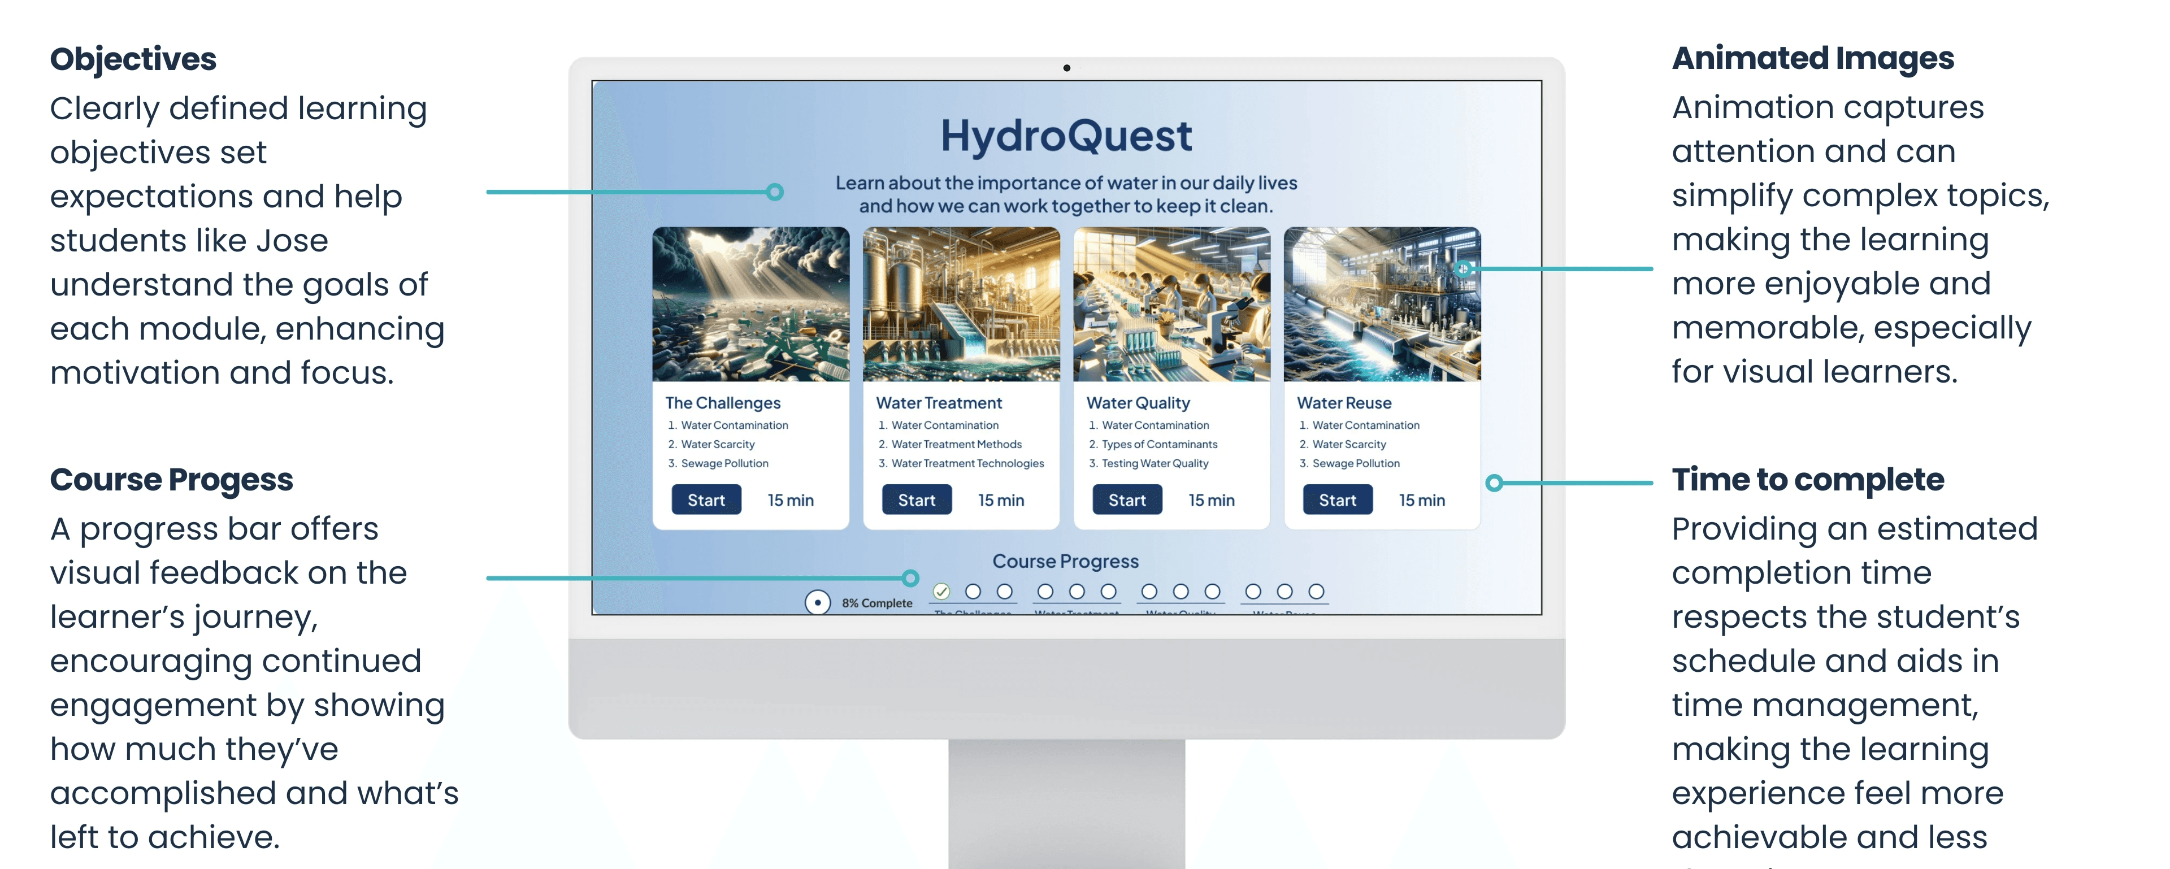Open the Water Quality laboratory thumbnail
The image size is (2170, 869).
[x=1172, y=304]
